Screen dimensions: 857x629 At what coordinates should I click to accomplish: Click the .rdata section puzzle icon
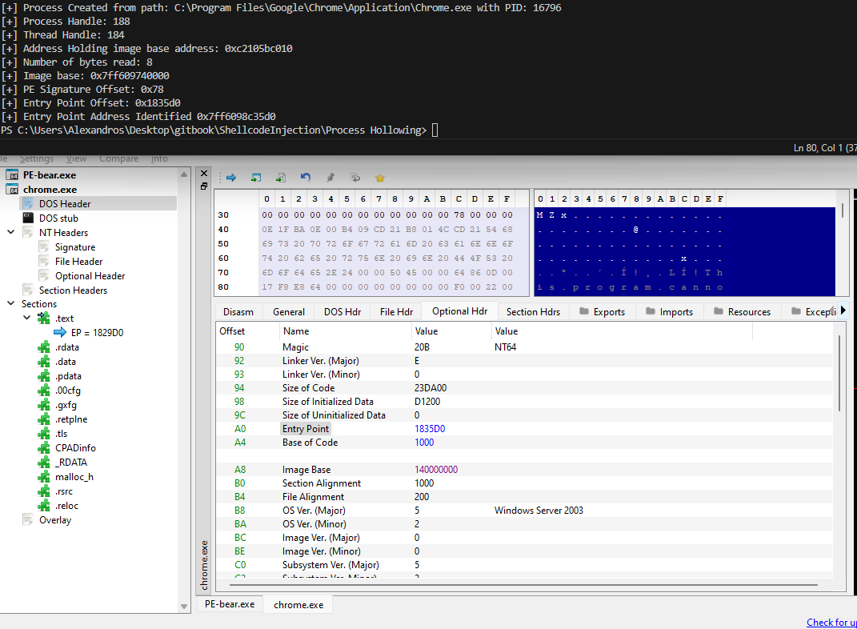tap(43, 347)
